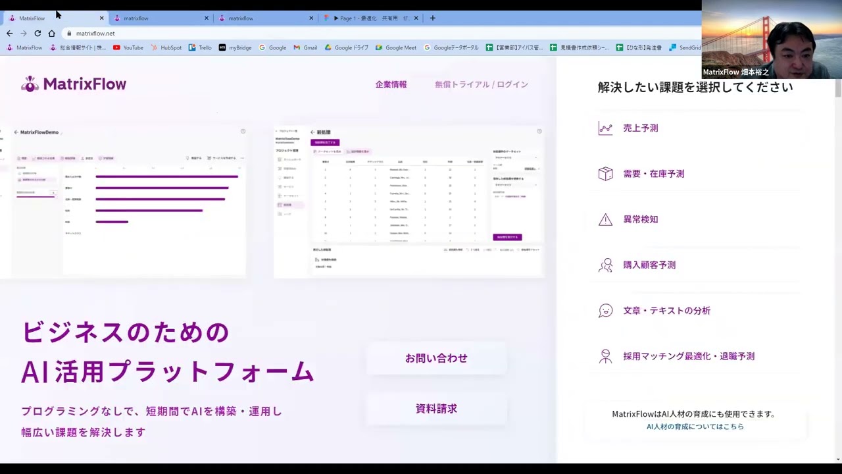Open the 企業情報 menu item

tap(391, 84)
